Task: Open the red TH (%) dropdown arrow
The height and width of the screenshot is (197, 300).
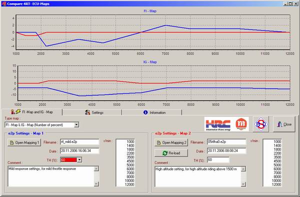Action: 79,159
